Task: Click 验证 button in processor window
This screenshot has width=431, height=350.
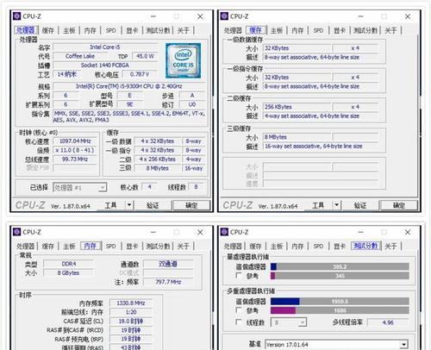Action: tap(153, 205)
